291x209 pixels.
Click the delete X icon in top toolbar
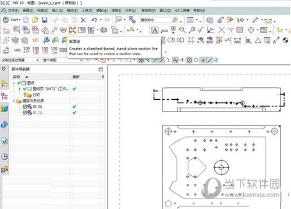point(83,20)
